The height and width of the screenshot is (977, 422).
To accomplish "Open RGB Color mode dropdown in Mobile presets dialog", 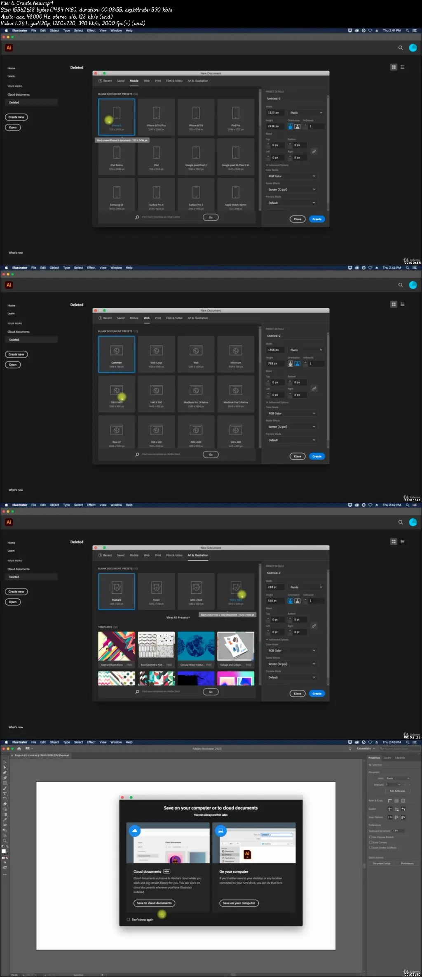I will pos(291,176).
